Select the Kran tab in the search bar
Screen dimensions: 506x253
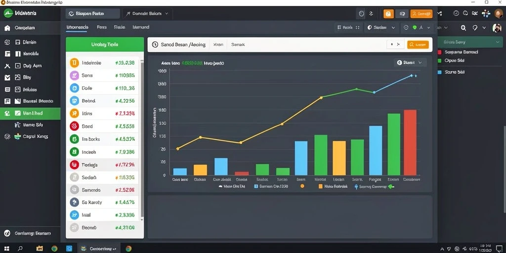click(x=218, y=45)
